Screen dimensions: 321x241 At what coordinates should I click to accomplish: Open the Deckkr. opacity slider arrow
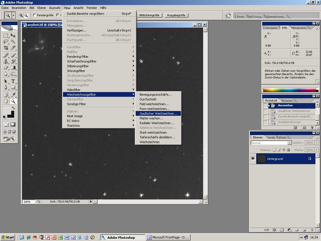317,143
